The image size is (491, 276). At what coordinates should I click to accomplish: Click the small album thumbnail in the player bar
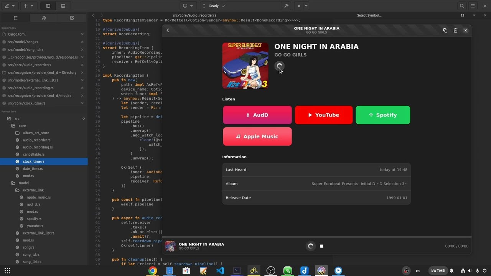(x=170, y=246)
